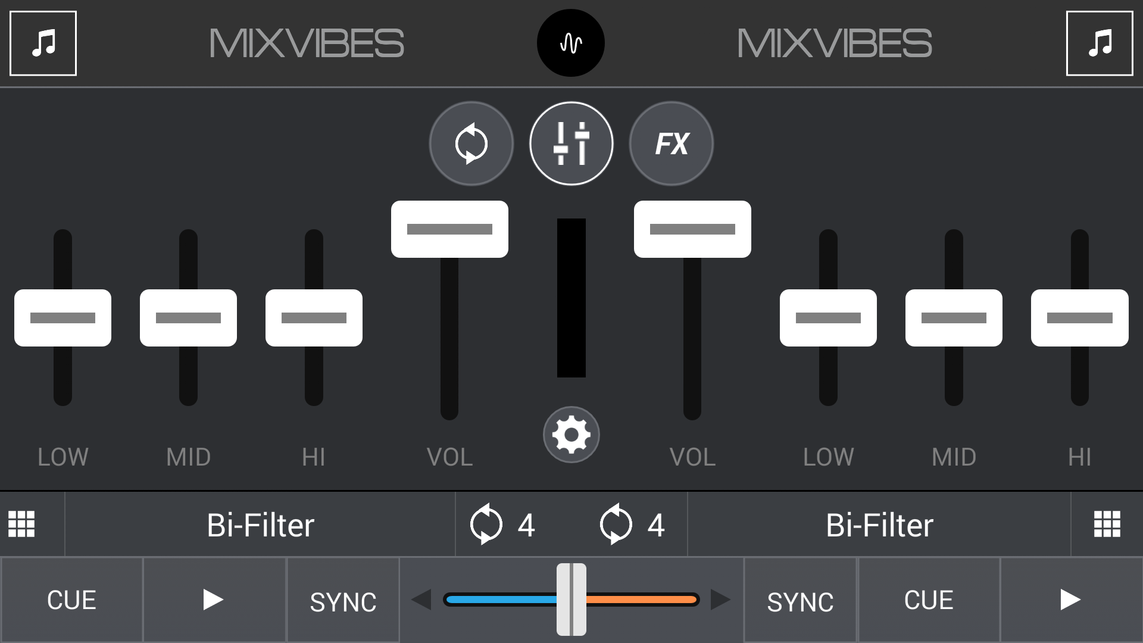The height and width of the screenshot is (643, 1143).
Task: Open right deck pads grid icon
Action: pyautogui.click(x=1107, y=524)
